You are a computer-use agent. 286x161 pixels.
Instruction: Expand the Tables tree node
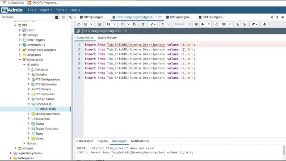coord(29,123)
